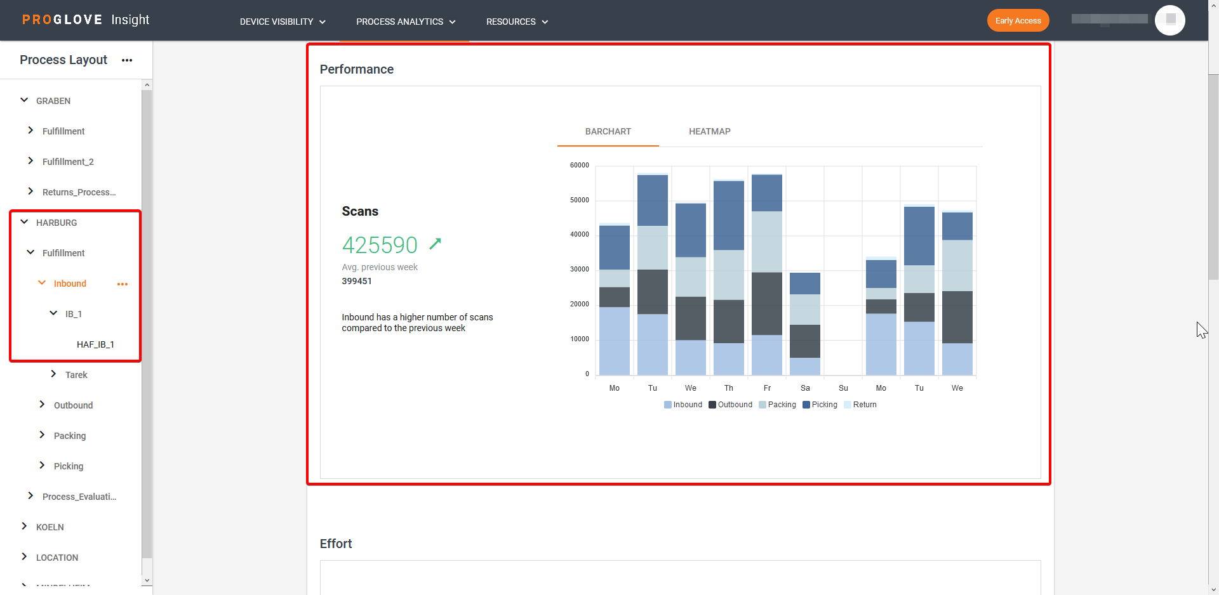Expand the Outbound chevron
The image size is (1219, 595).
click(42, 404)
